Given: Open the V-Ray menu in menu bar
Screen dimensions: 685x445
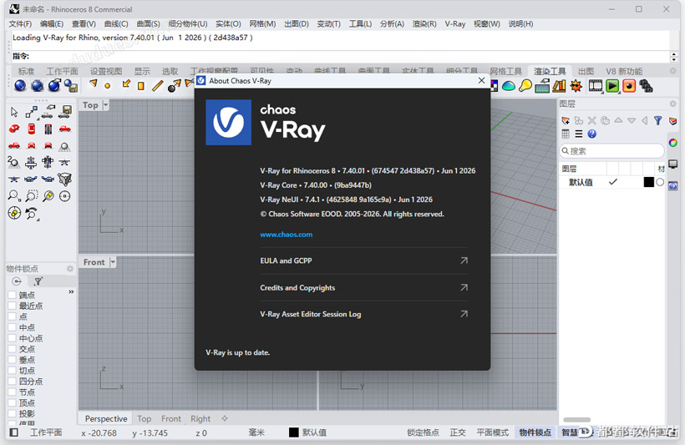Looking at the screenshot, I should (454, 23).
